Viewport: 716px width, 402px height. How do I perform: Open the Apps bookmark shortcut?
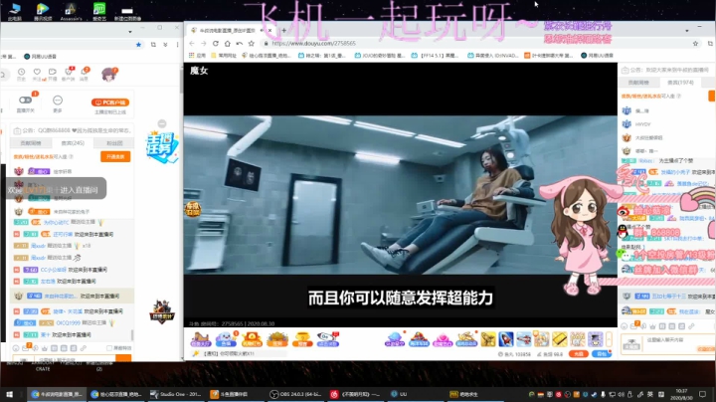(198, 56)
